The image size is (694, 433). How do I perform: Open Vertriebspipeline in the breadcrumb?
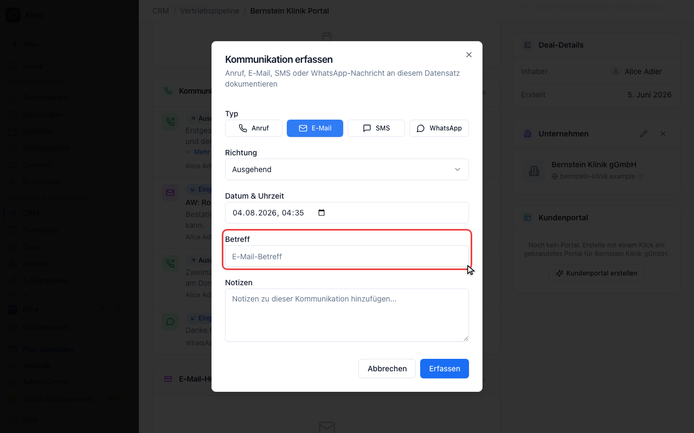(209, 11)
